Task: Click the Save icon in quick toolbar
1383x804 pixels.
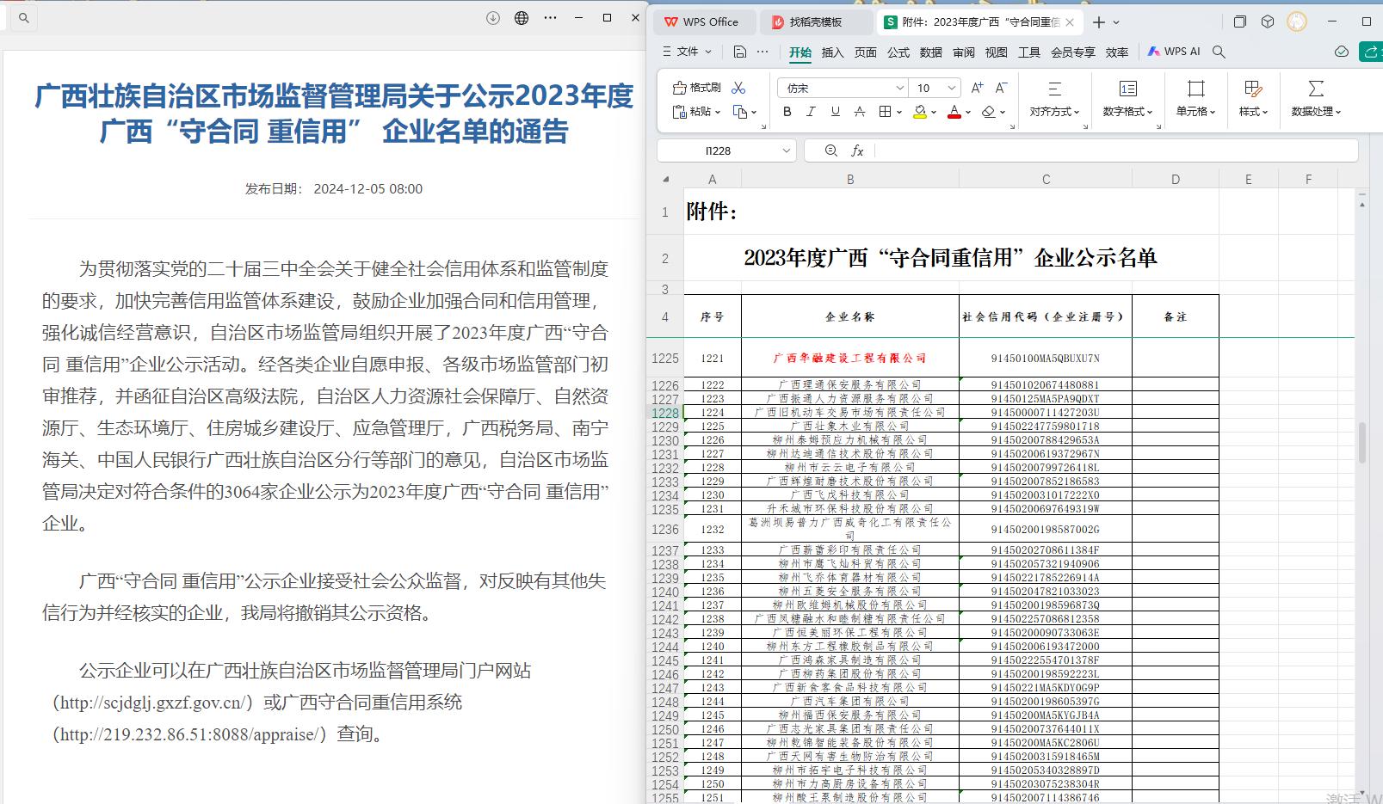Action: click(739, 52)
